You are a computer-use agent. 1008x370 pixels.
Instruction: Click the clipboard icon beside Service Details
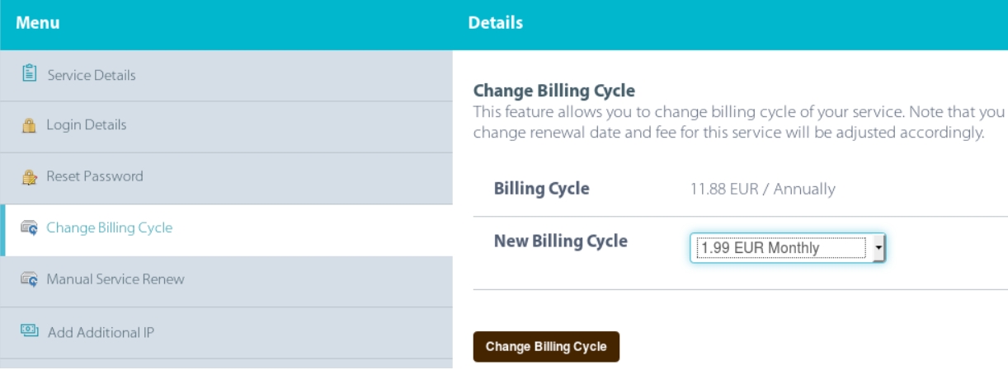[x=27, y=75]
